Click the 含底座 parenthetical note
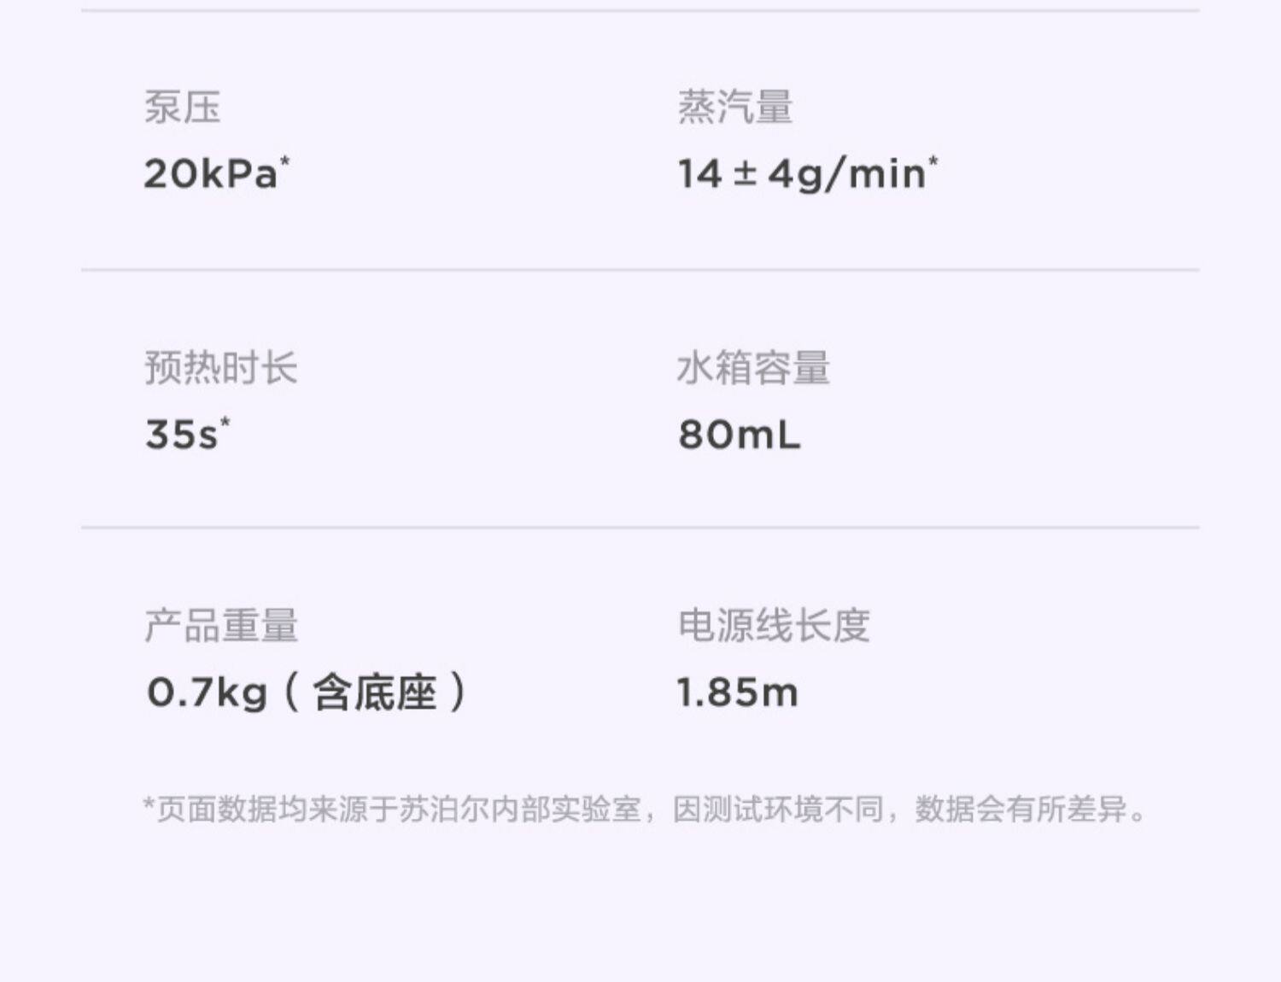1281x982 pixels. (376, 692)
